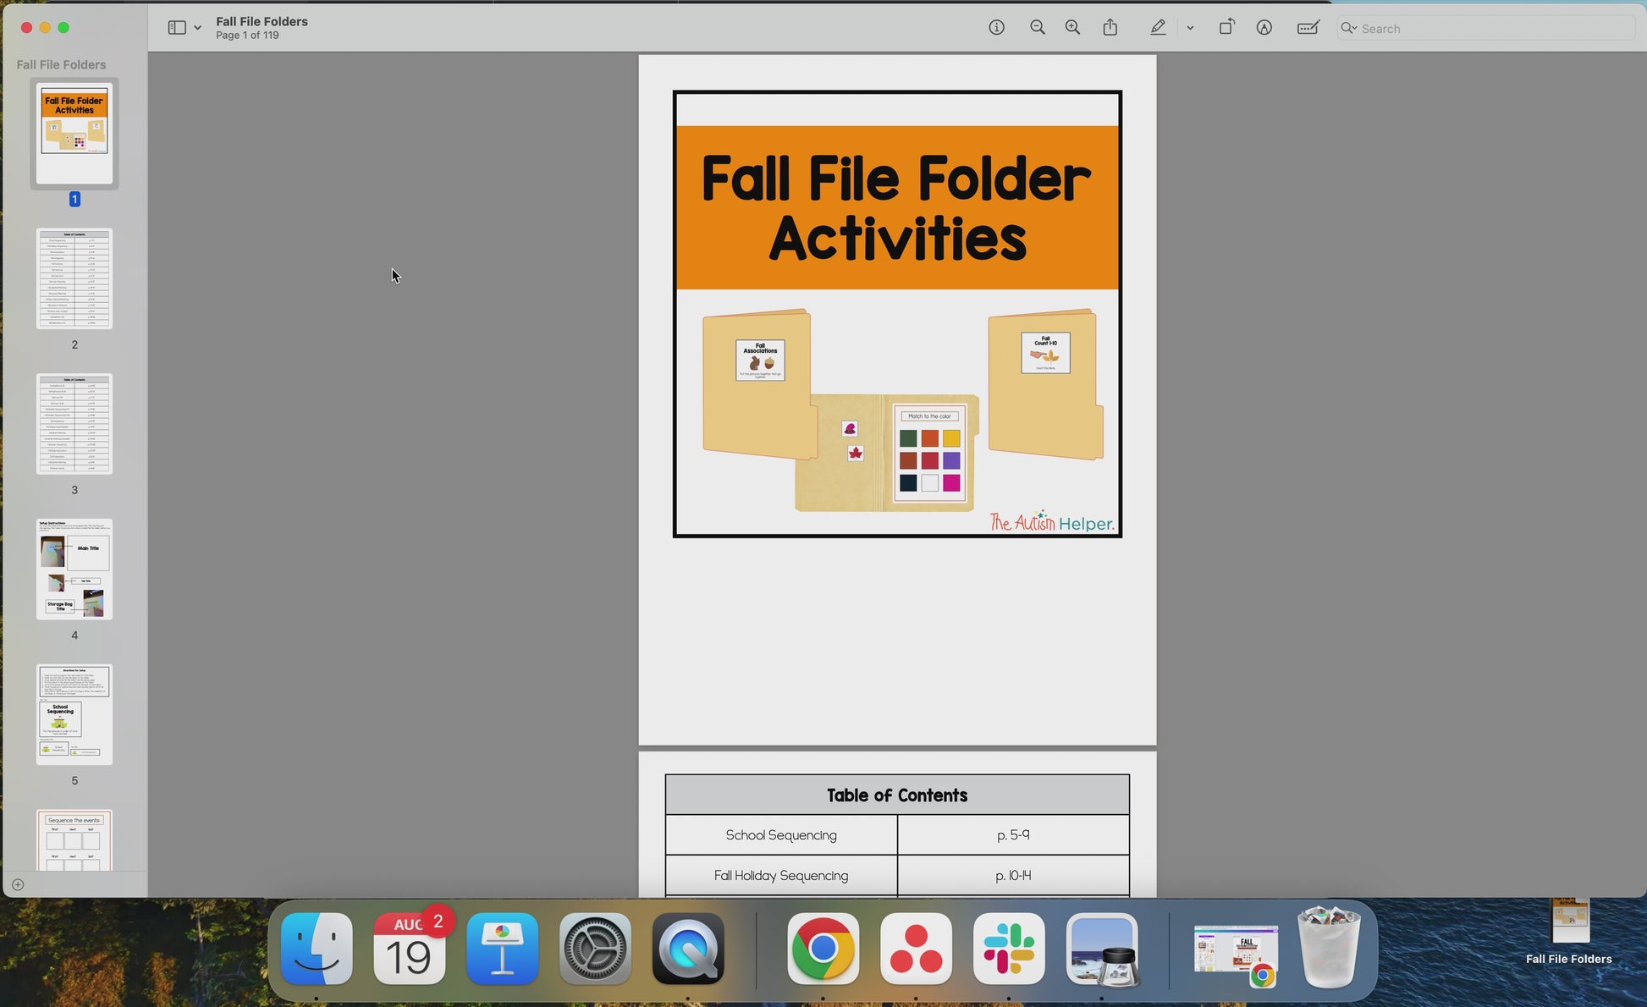
Task: Click in the Search field
Action: 1490,28
